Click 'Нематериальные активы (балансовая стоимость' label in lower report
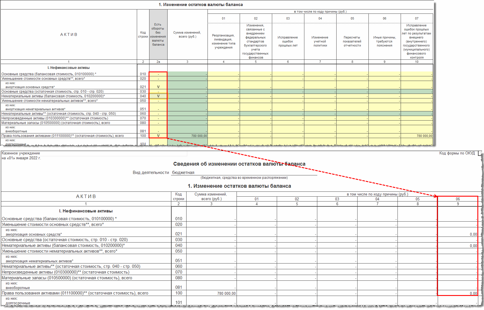The height and width of the screenshot is (310, 484). point(63,245)
